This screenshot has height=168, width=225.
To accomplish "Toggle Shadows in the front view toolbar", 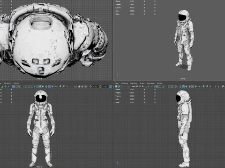I will click(x=56, y=86).
